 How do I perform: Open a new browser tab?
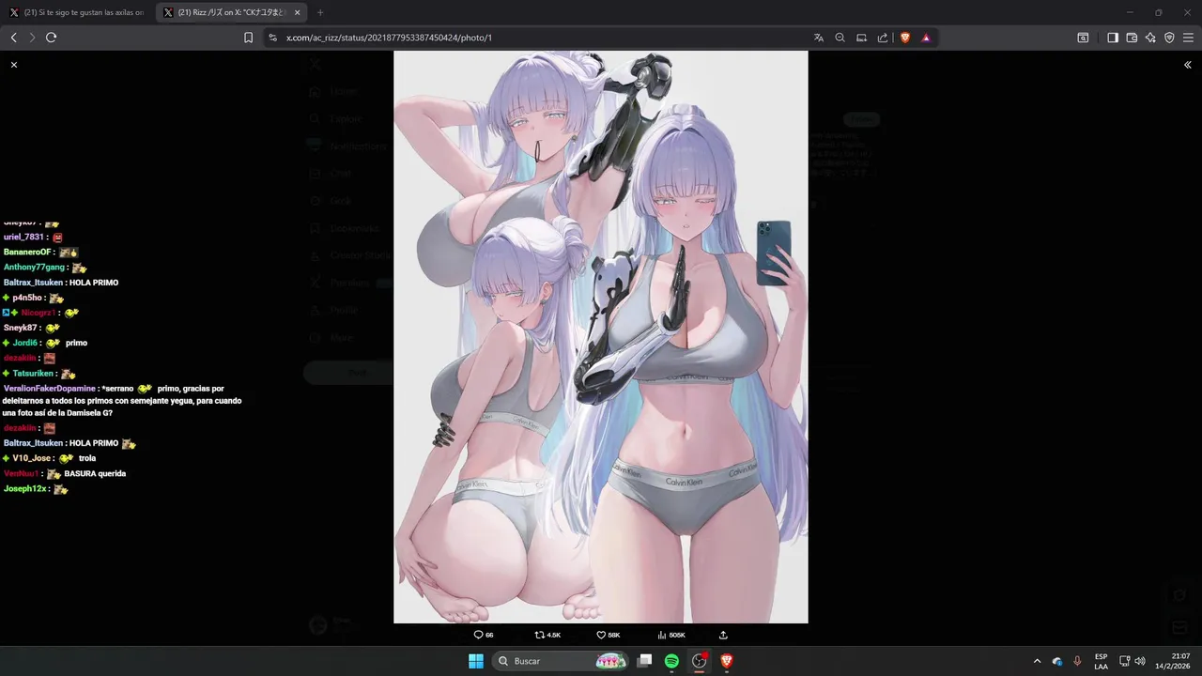pos(320,12)
